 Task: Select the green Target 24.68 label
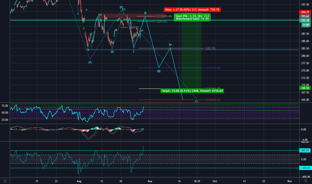[192, 91]
